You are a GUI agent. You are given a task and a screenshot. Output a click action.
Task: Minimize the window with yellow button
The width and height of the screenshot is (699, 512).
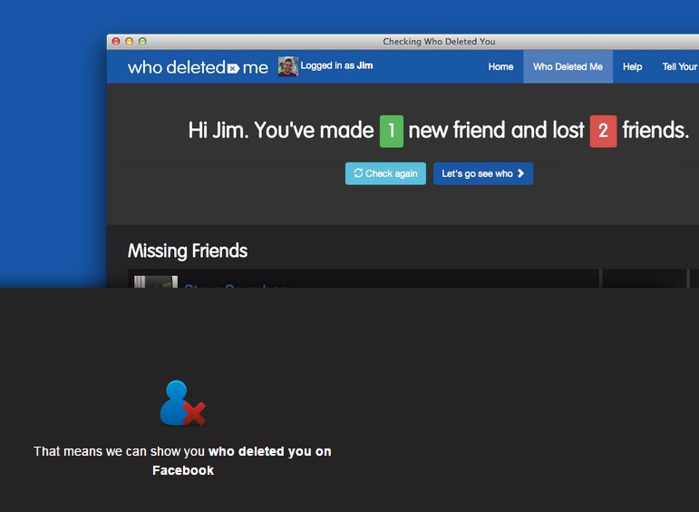(x=129, y=42)
